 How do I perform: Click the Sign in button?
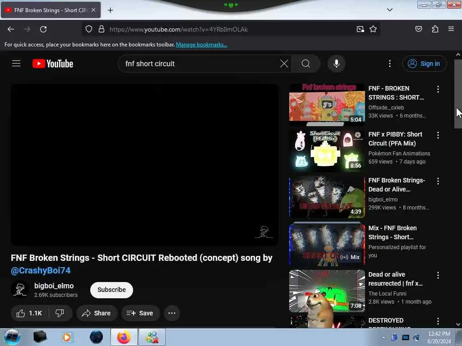[x=425, y=64]
